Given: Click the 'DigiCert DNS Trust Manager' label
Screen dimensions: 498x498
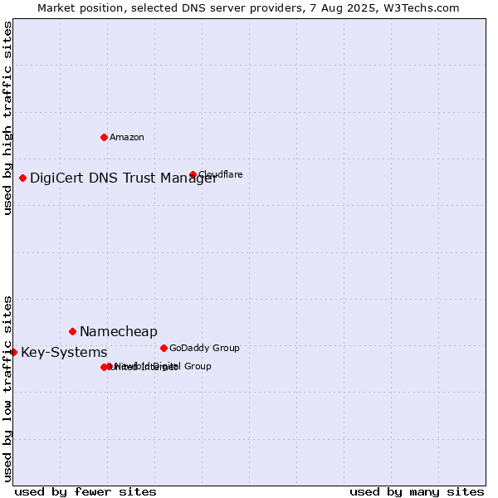Looking at the screenshot, I should [x=124, y=178].
